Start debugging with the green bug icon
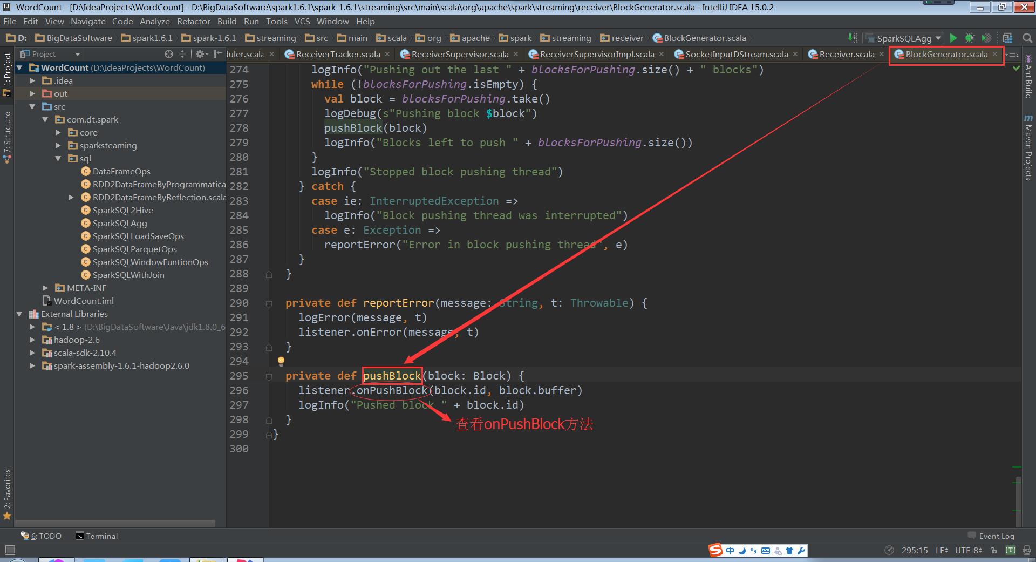This screenshot has height=562, width=1036. pyautogui.click(x=970, y=38)
